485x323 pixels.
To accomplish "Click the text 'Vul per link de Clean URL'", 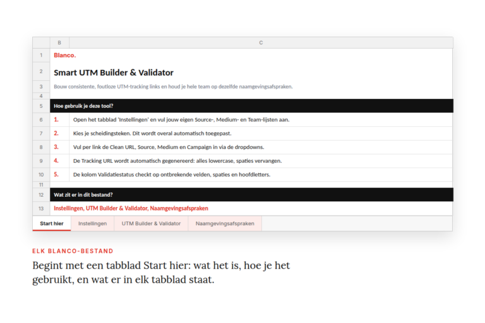I will tap(169, 147).
